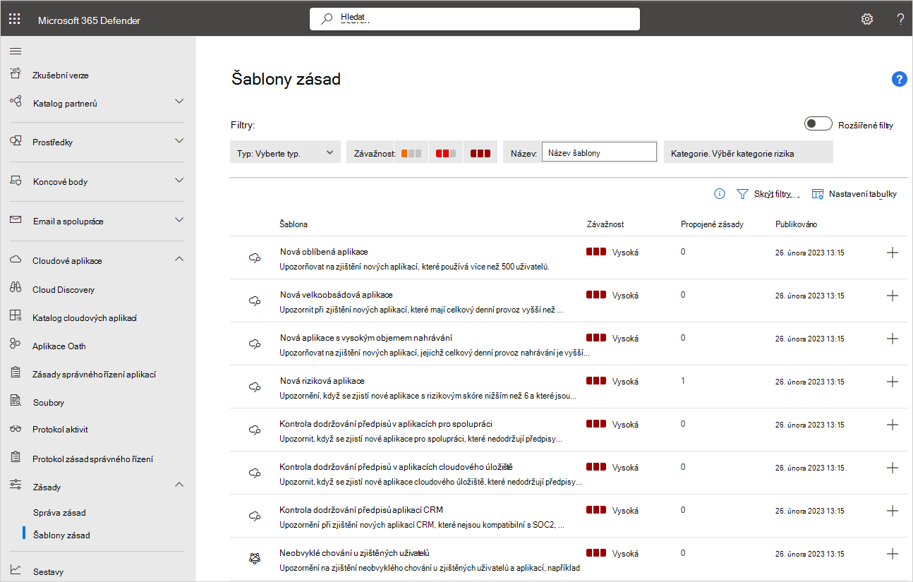Open Nastavení tabulky
The height and width of the screenshot is (582, 913).
point(854,193)
